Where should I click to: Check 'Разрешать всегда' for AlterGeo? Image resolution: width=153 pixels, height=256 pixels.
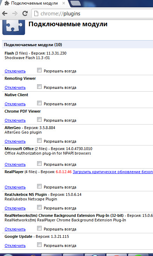click(39, 140)
